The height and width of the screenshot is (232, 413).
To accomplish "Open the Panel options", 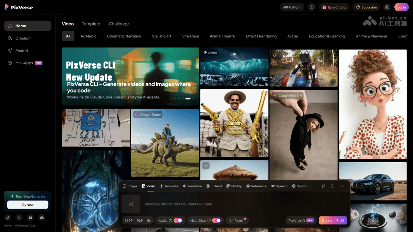I will click(237, 221).
